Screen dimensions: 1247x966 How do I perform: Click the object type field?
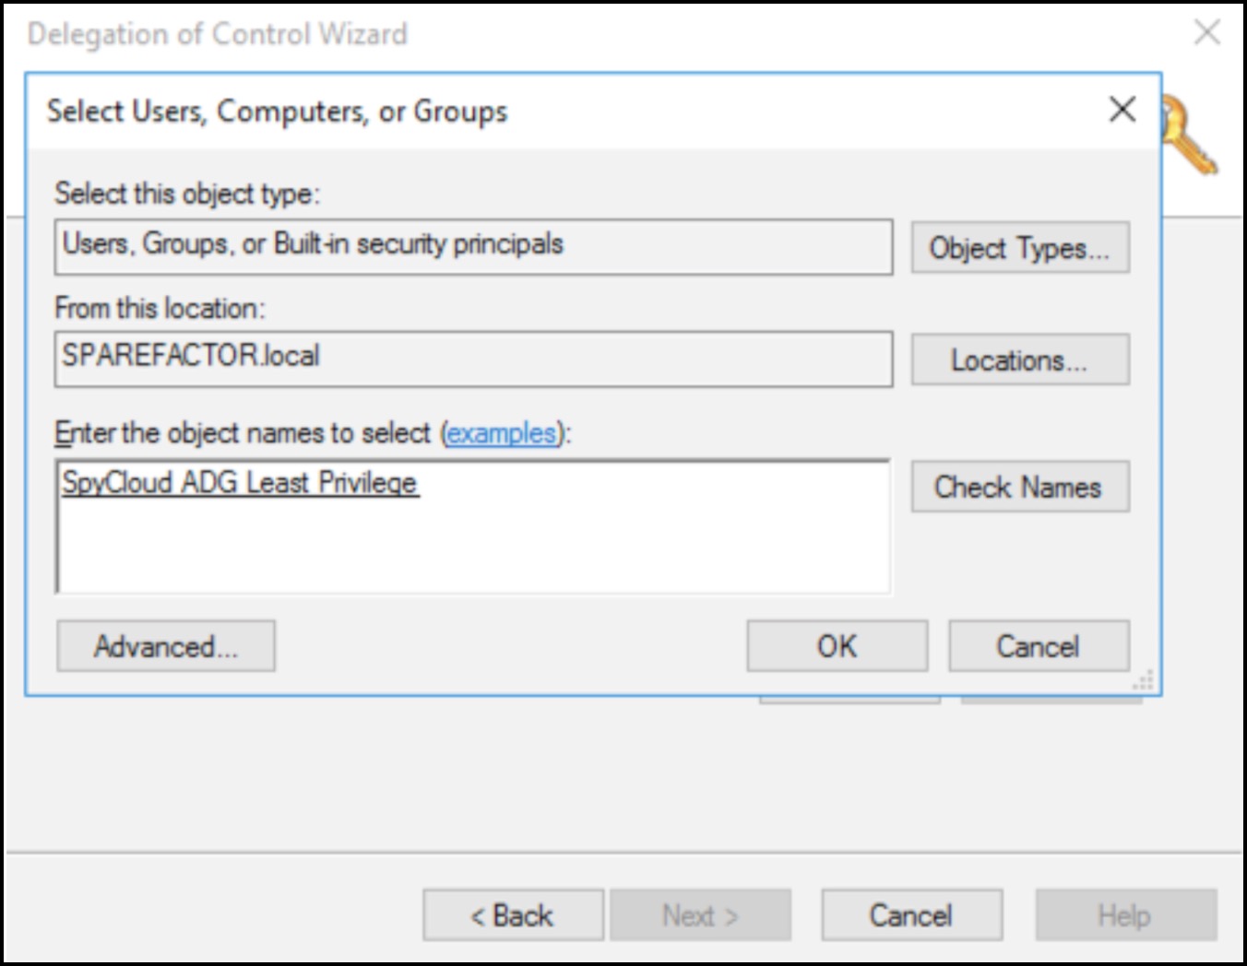(x=473, y=246)
